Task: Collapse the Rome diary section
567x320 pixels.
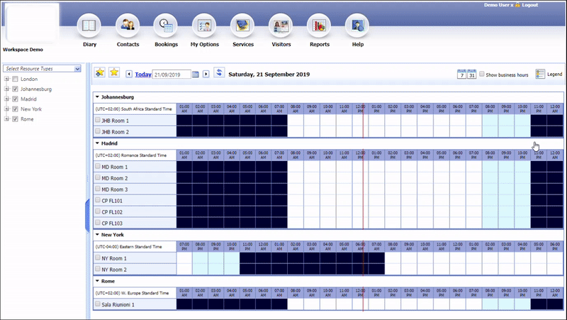Action: [97, 281]
